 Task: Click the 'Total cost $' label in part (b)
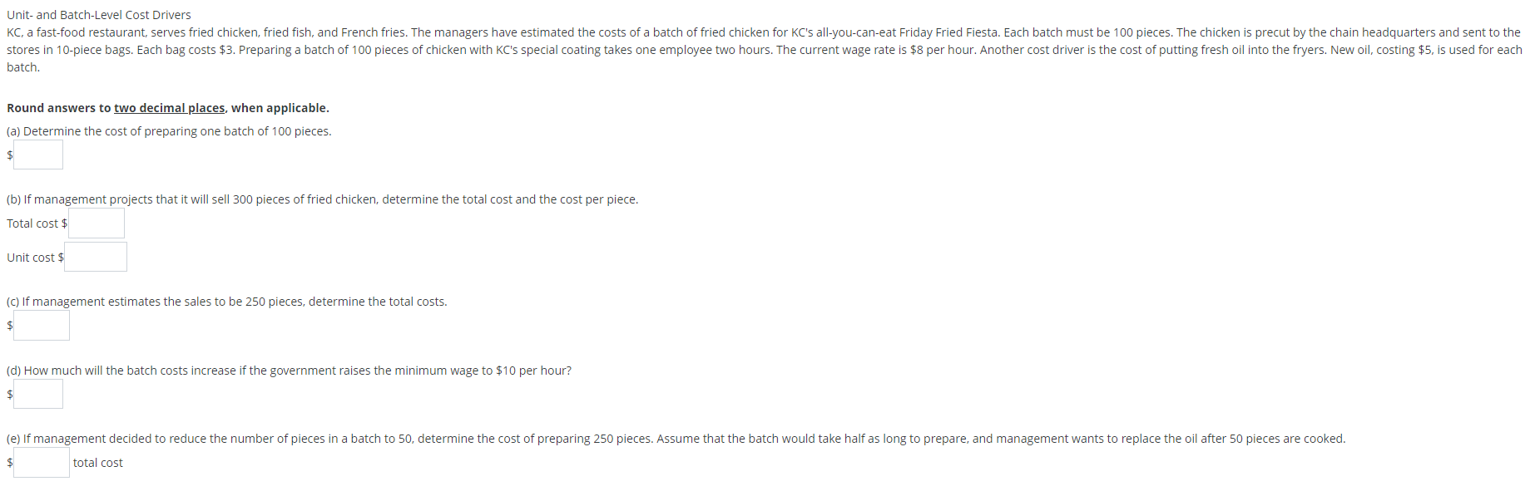pyautogui.click(x=36, y=223)
